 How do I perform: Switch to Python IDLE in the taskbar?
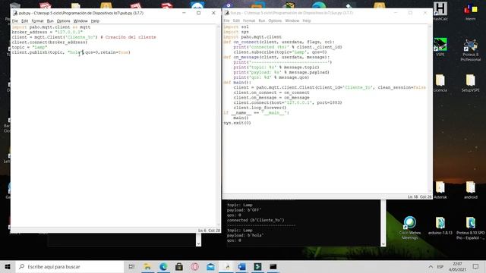click(226, 266)
